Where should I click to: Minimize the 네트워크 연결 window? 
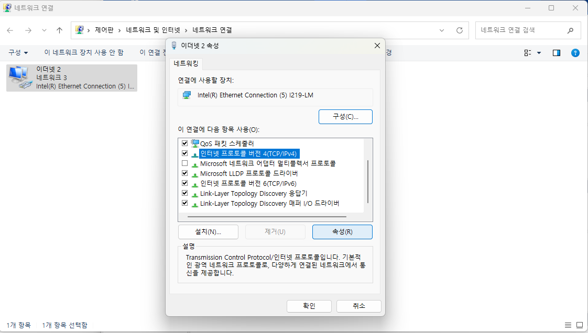[x=528, y=8]
